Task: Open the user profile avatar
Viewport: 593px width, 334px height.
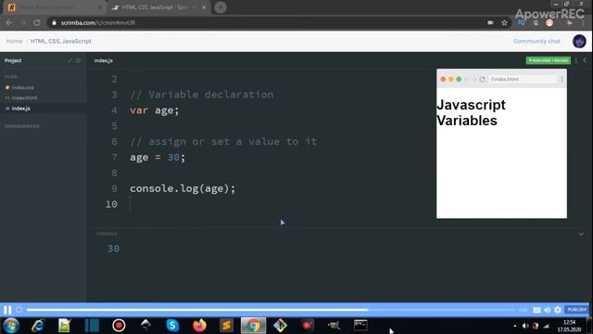Action: coord(579,41)
